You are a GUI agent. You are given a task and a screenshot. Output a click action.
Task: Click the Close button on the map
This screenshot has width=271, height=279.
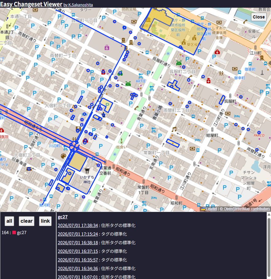click(259, 17)
